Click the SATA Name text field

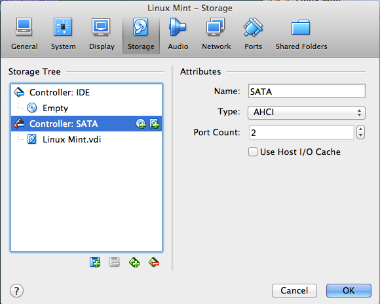coord(307,91)
